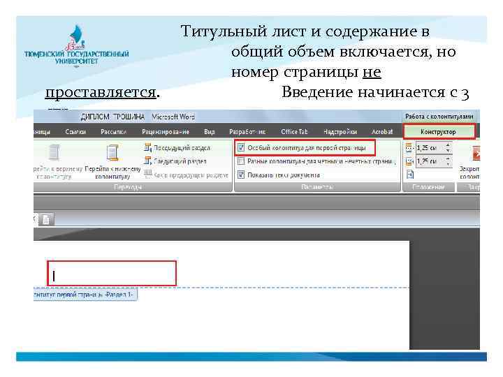
Task: Open the Acrobat tab
Action: (x=381, y=132)
